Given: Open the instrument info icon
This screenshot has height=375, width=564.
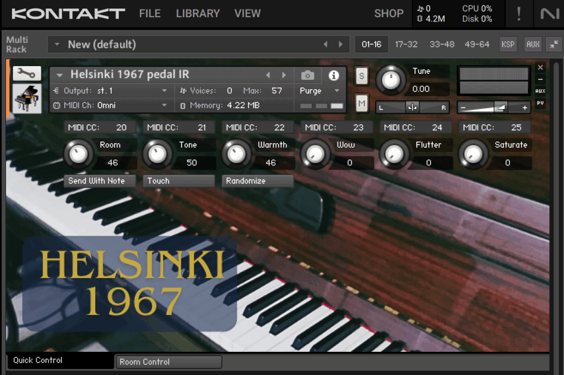Looking at the screenshot, I should (x=334, y=75).
